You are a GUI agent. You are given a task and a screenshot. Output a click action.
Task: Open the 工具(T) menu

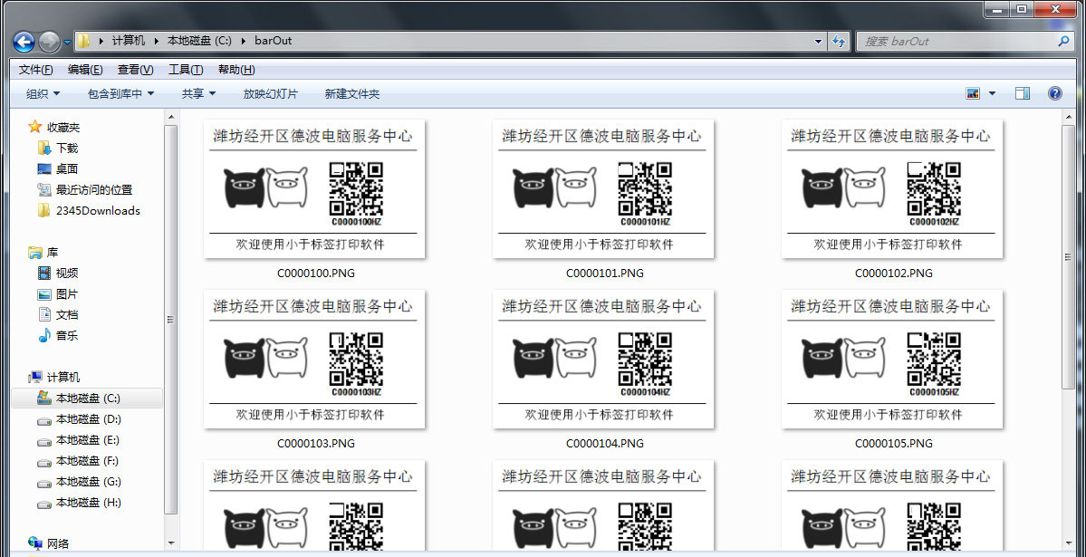tap(186, 69)
